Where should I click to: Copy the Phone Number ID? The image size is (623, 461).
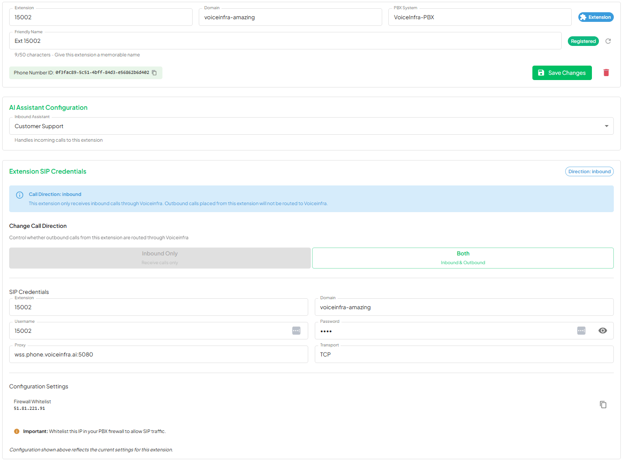click(x=155, y=73)
